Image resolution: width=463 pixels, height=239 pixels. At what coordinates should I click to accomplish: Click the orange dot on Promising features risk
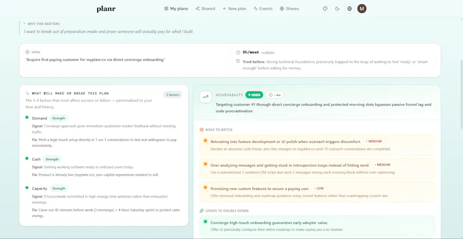point(205,187)
